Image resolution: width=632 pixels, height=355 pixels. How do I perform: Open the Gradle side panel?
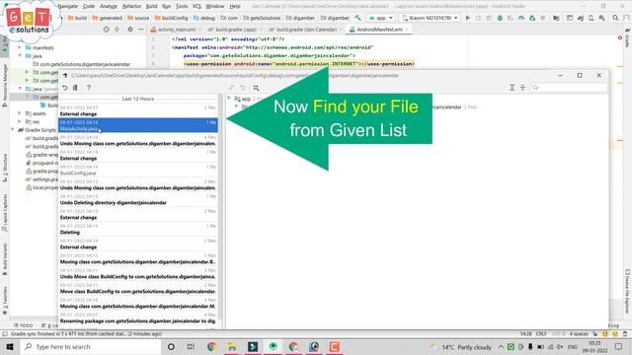pos(627,37)
